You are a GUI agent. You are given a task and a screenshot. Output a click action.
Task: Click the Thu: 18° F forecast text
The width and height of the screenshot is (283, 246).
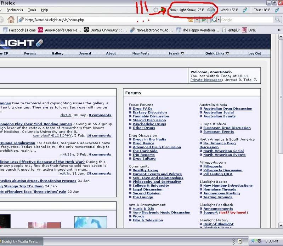[x=262, y=10]
